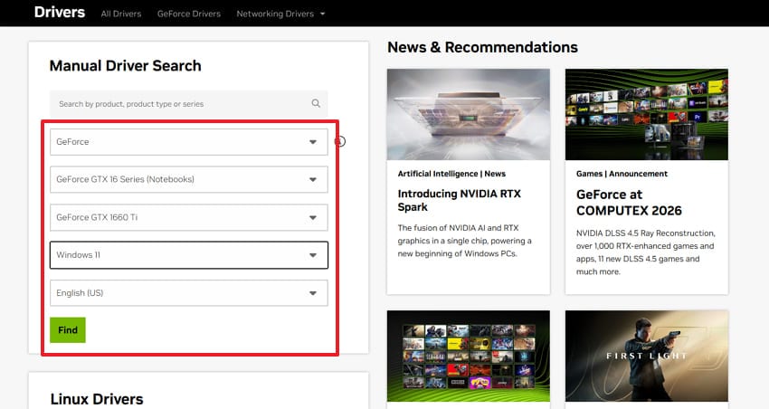Click the Manual Driver Search heading
Screen dimensions: 769x409
point(126,66)
